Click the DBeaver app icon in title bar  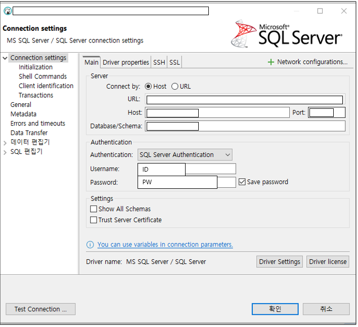(8, 11)
